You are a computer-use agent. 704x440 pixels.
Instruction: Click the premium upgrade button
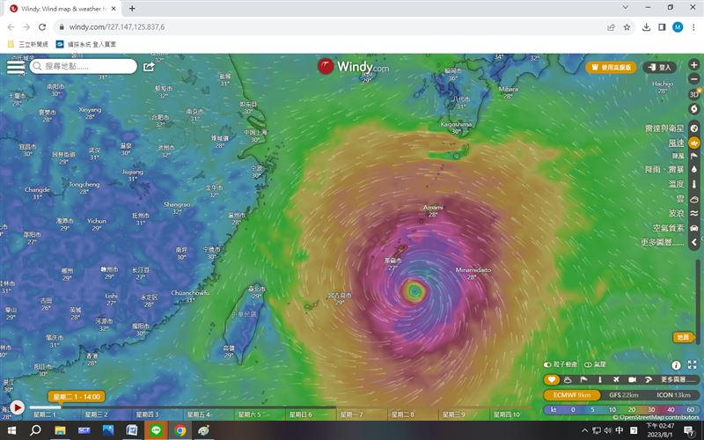pos(610,67)
